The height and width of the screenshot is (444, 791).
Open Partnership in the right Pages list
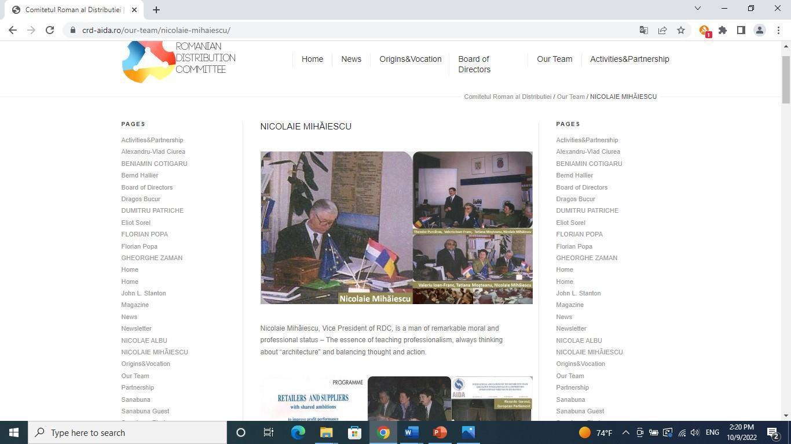click(573, 387)
